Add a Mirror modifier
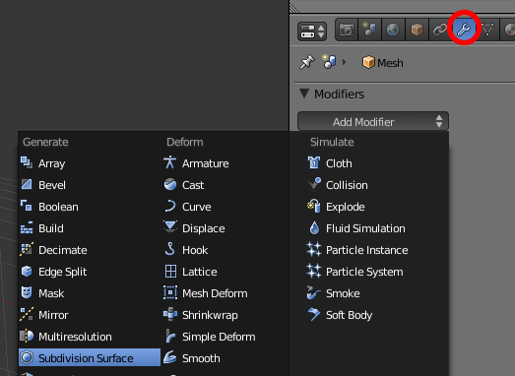515x376 pixels. coord(90,315)
